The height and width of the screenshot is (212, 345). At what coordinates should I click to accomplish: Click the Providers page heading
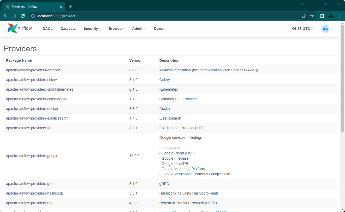coord(20,49)
